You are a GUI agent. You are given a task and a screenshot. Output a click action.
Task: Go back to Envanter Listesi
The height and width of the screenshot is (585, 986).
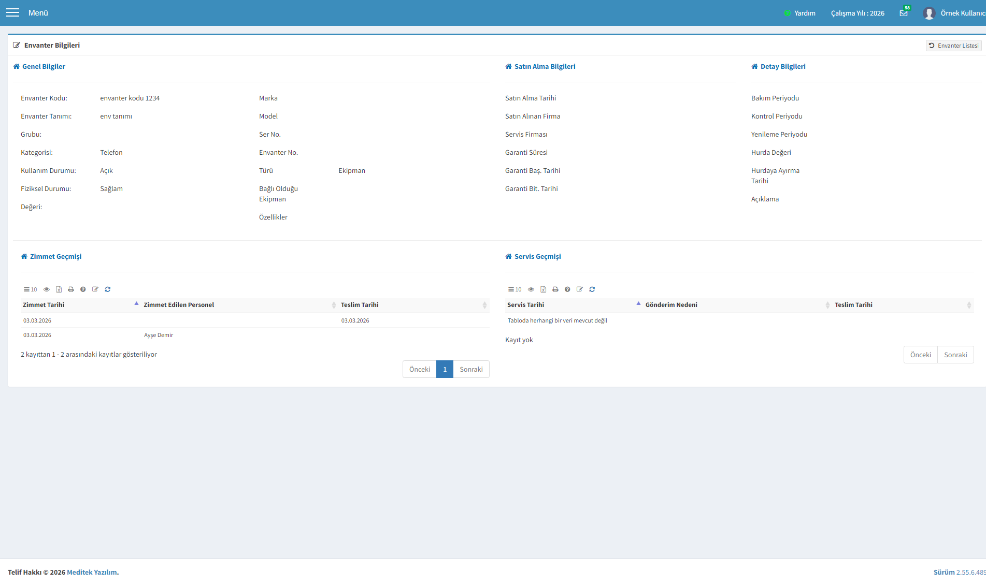point(954,46)
